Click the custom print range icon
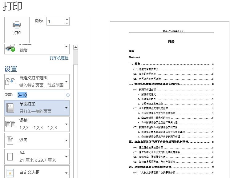 pos(10,81)
